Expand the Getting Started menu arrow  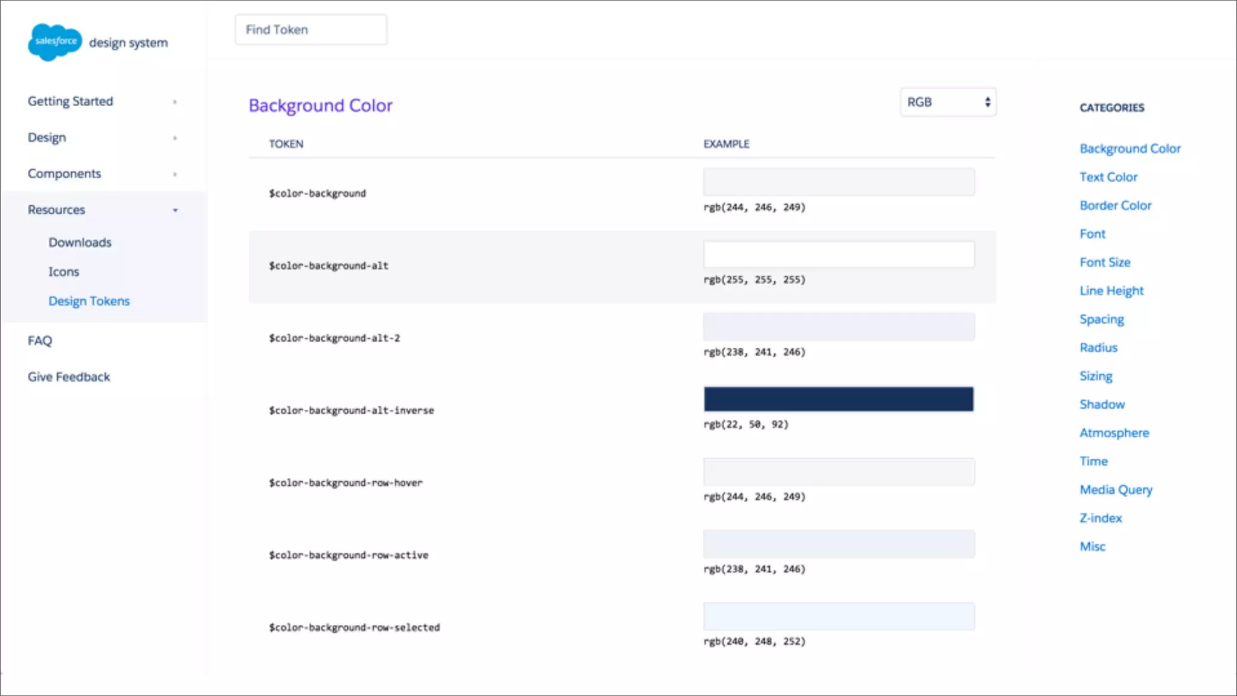175,102
